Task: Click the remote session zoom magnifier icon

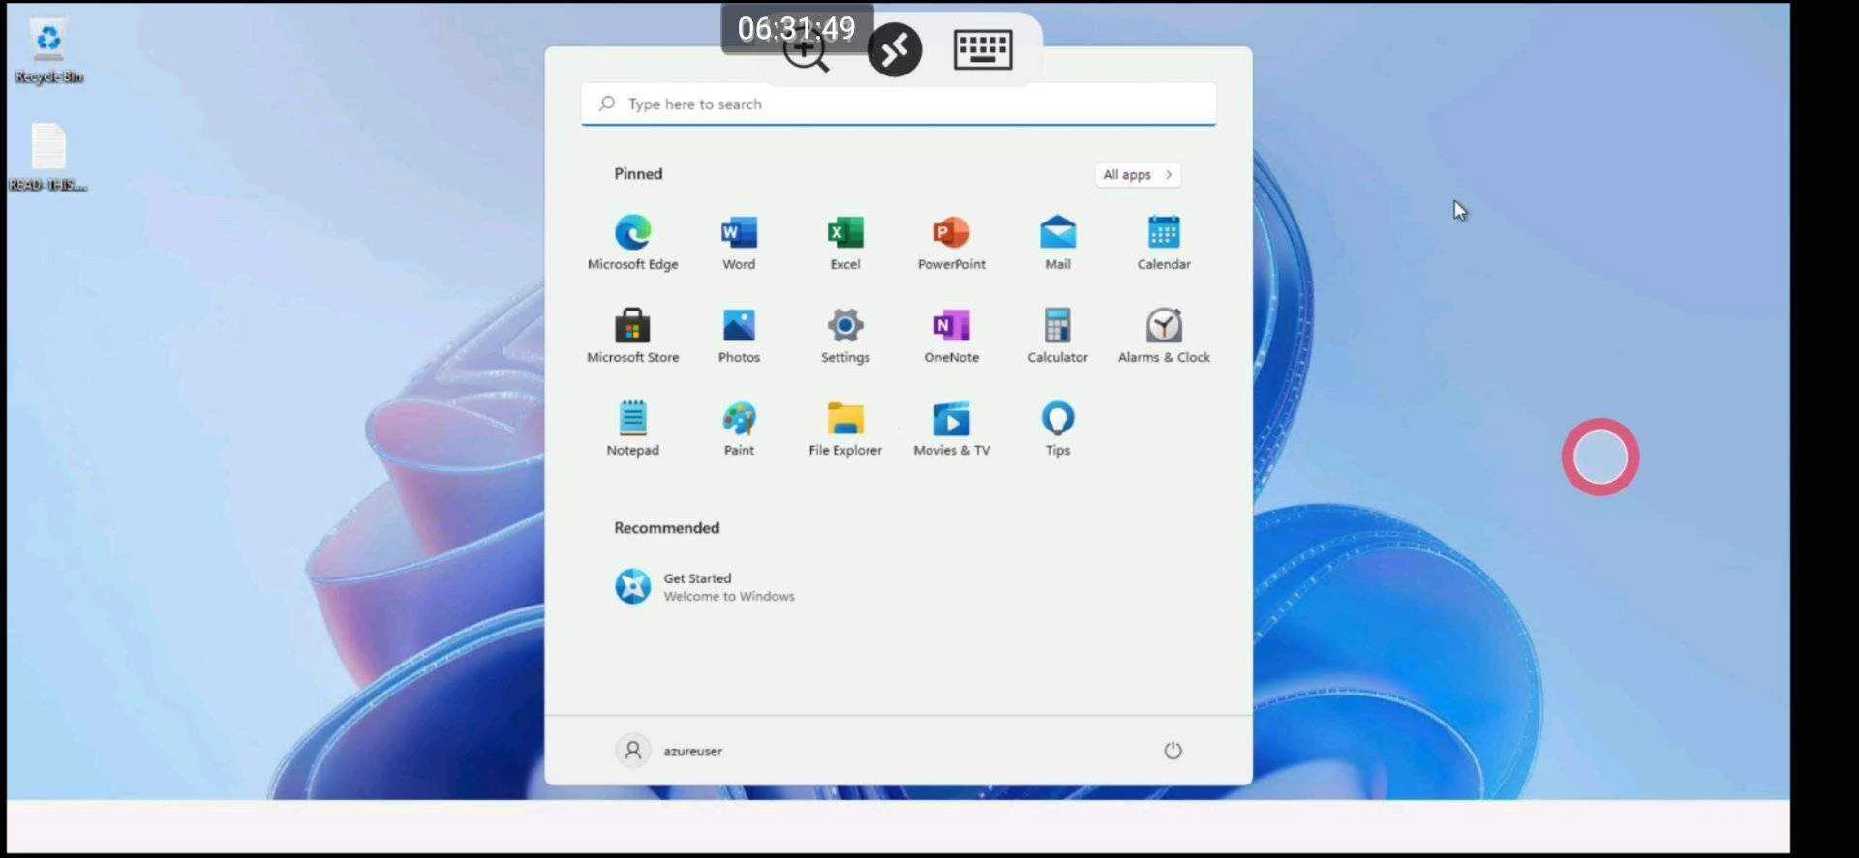Action: coord(806,50)
